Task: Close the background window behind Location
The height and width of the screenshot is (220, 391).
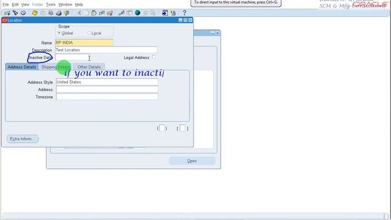Action: 217,33
